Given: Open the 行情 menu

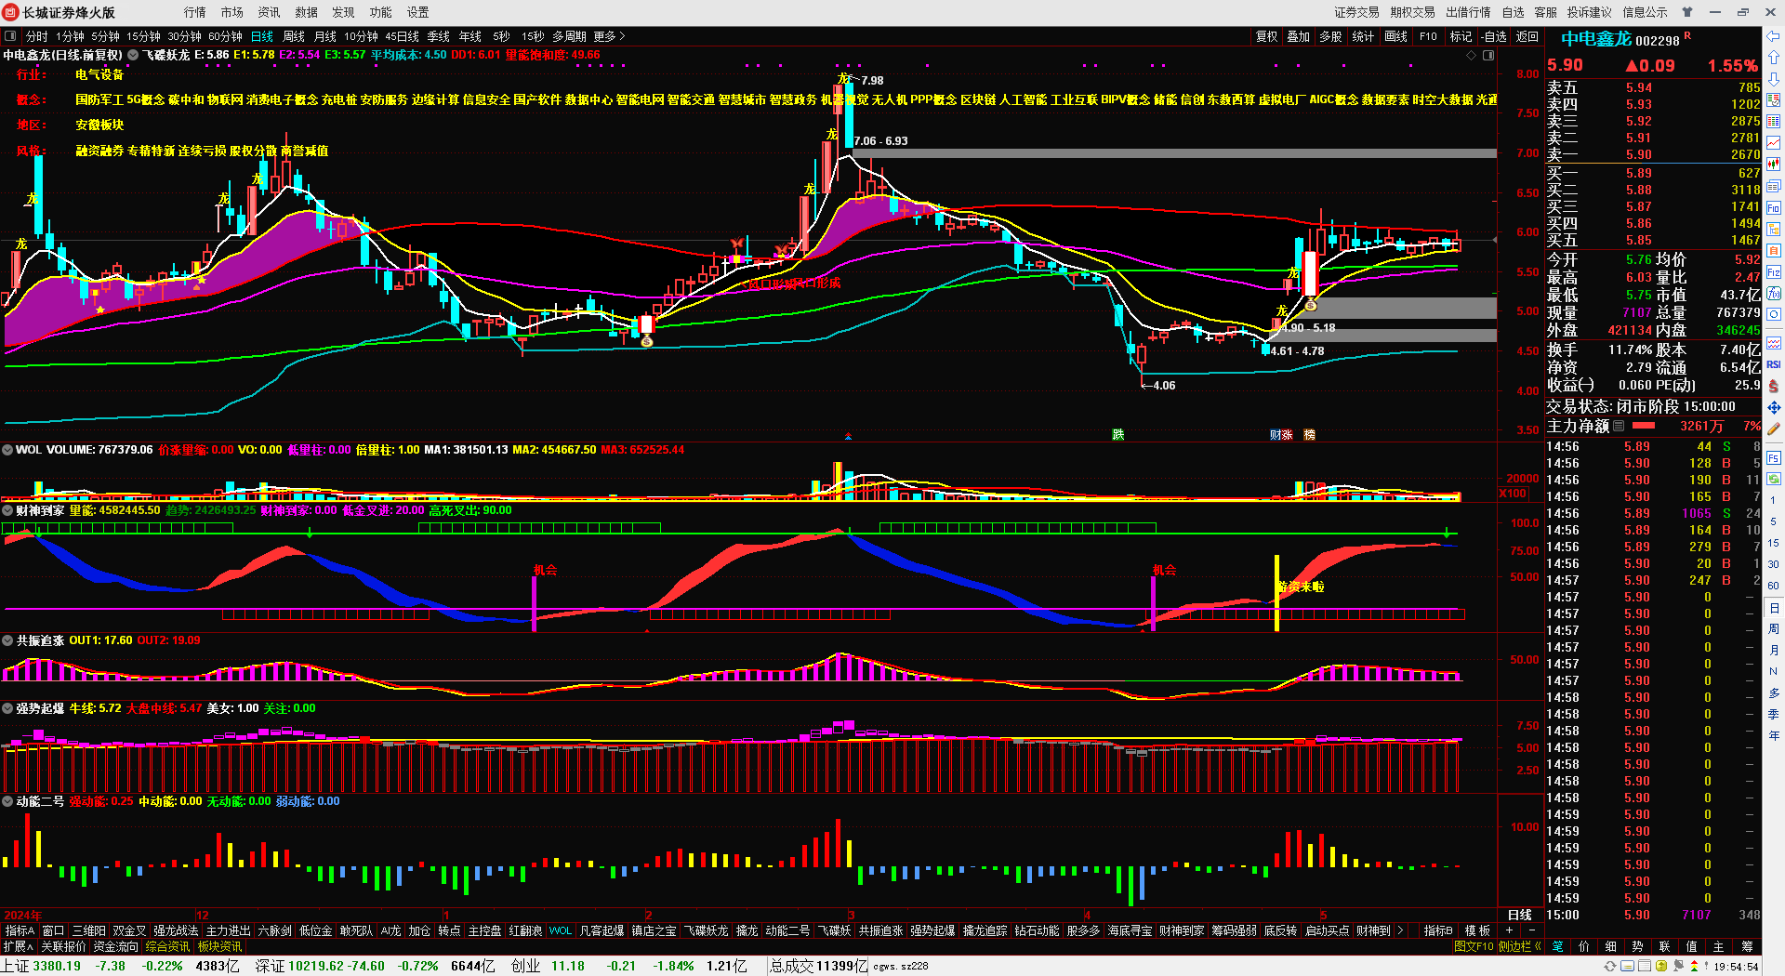Looking at the screenshot, I should pos(194,12).
